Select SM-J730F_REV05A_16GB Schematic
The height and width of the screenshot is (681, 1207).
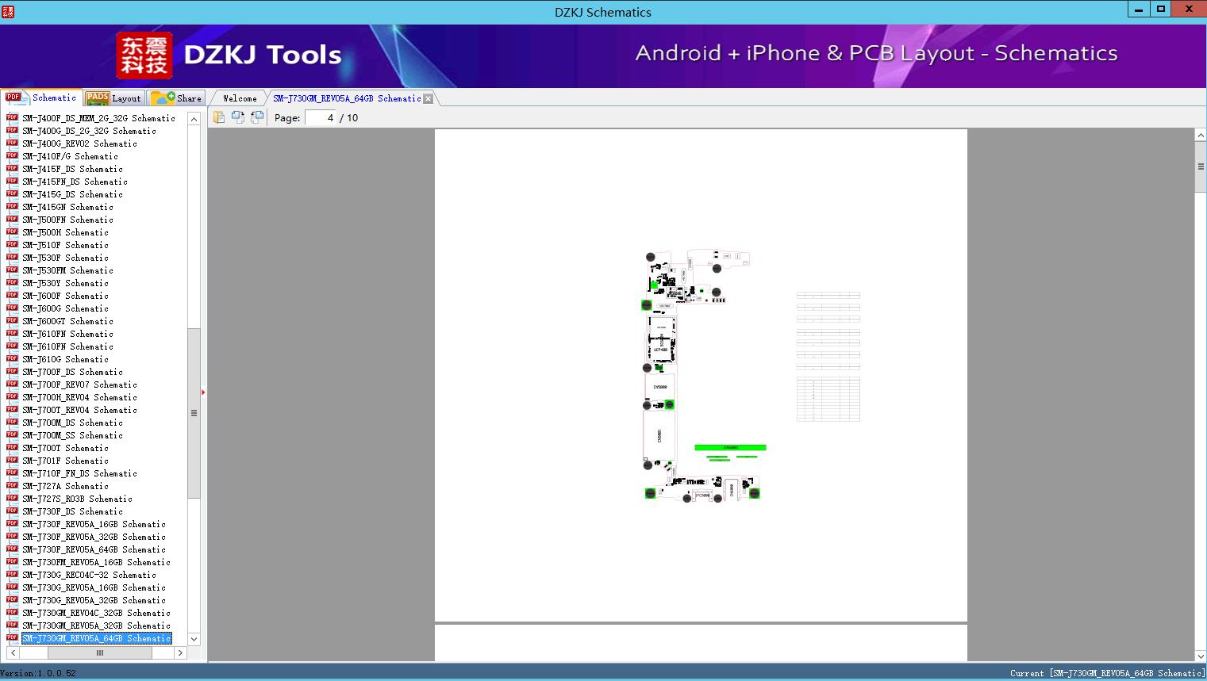(x=94, y=524)
